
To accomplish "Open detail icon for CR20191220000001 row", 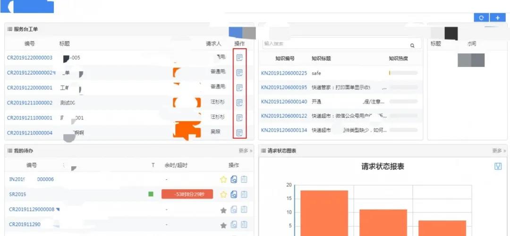I will point(239,88).
